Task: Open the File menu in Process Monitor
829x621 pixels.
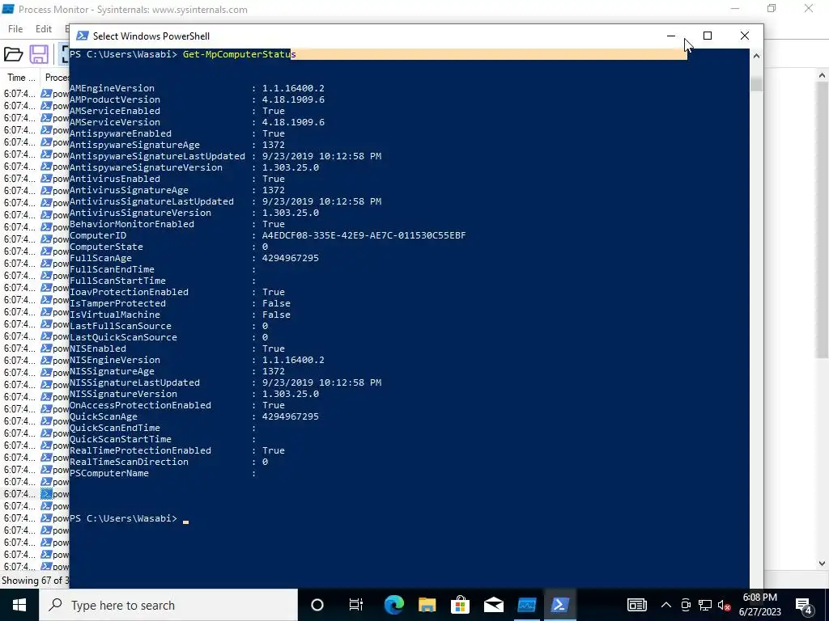Action: tap(15, 29)
